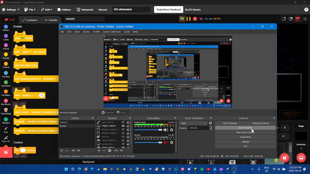Select the Control block category
The width and height of the screenshot is (310, 174).
(6, 65)
